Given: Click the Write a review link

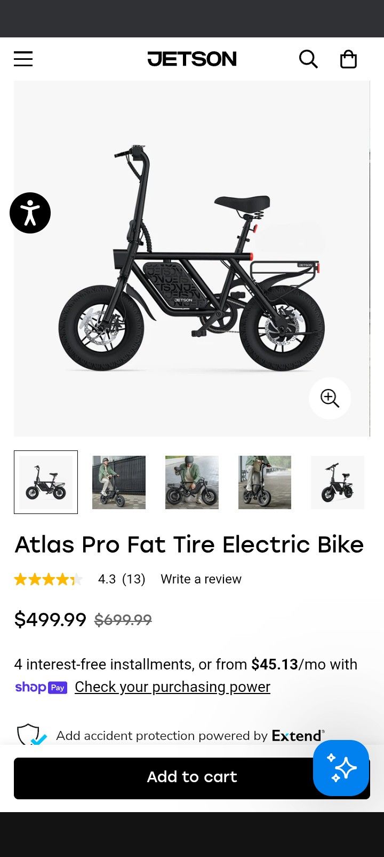Looking at the screenshot, I should (201, 579).
